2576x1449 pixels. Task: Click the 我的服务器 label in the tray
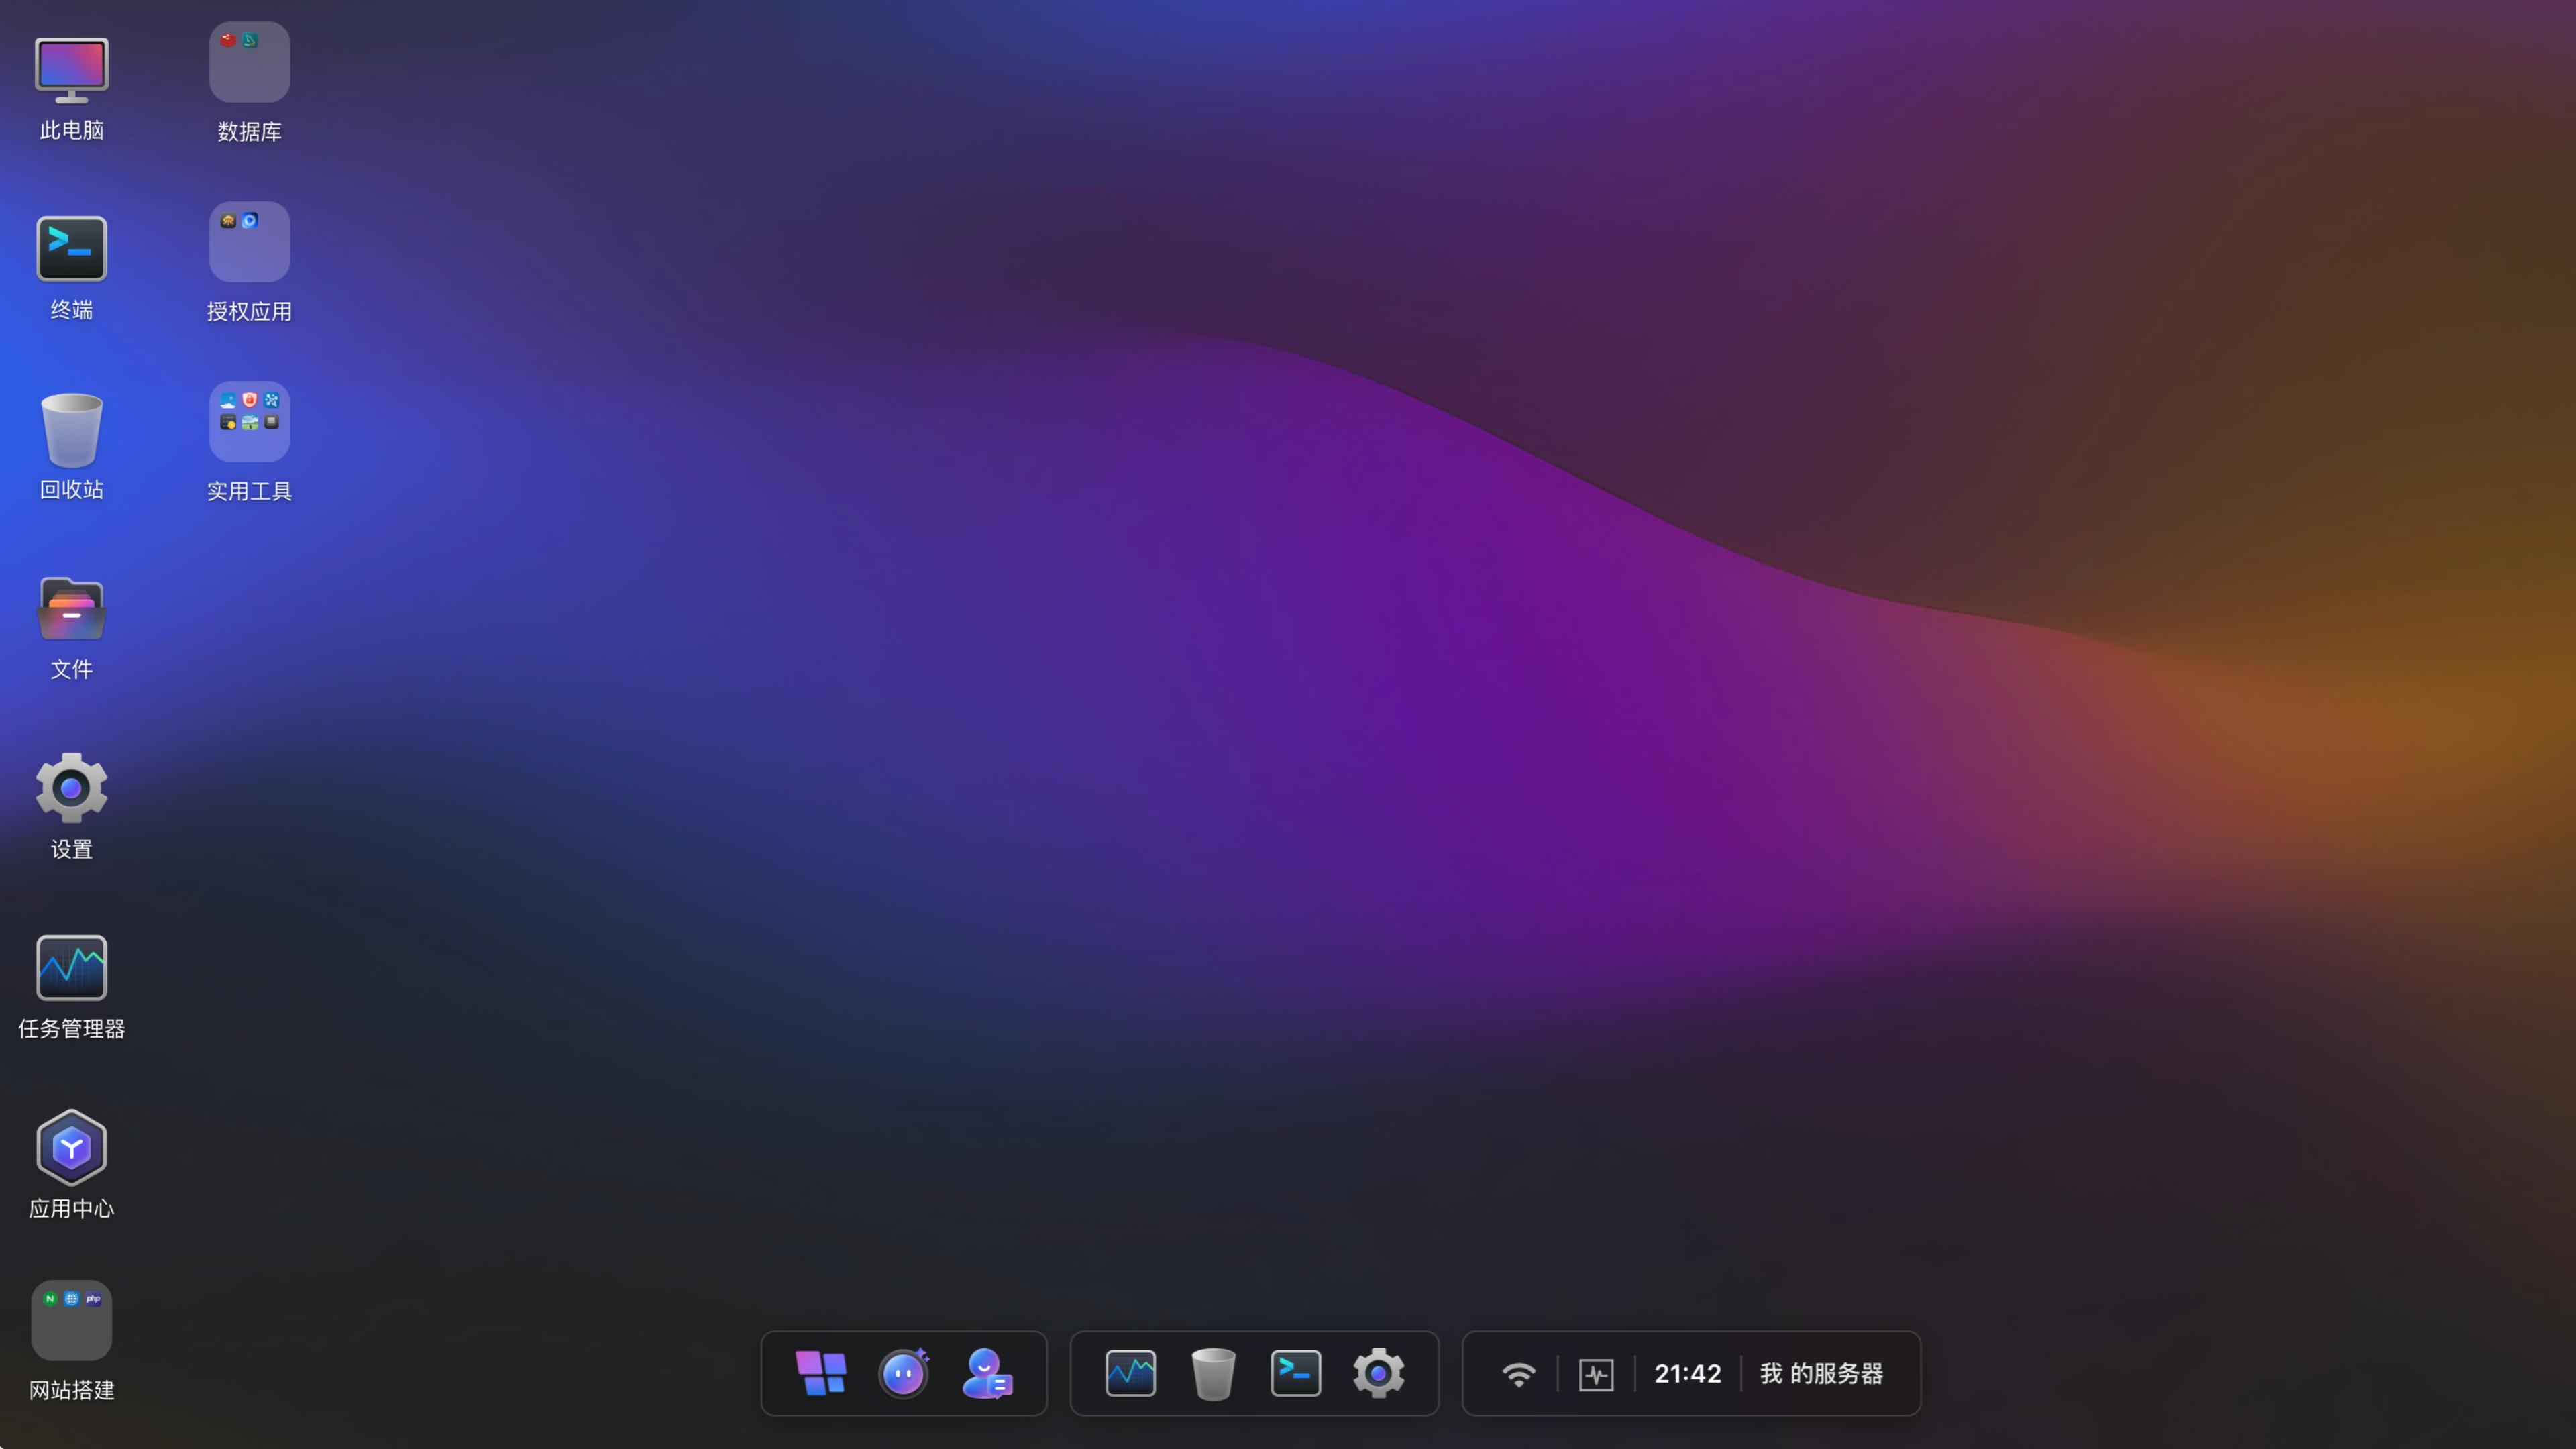coord(1821,1374)
